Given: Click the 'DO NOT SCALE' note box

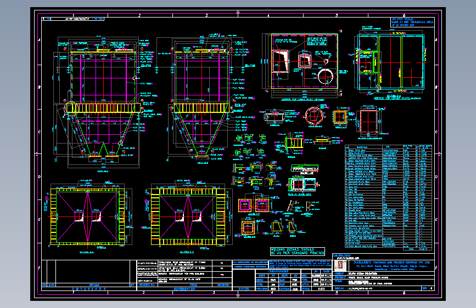Looking at the screenshot, I should [x=412, y=22].
